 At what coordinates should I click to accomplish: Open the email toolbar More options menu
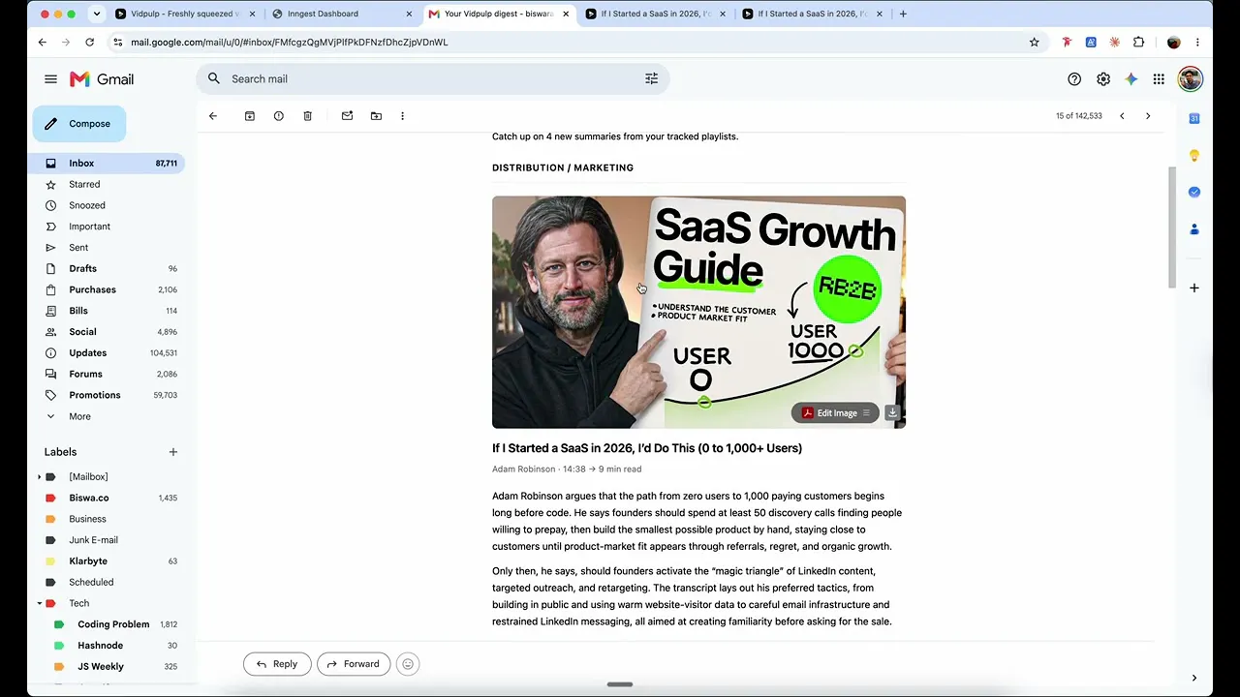[x=403, y=116]
